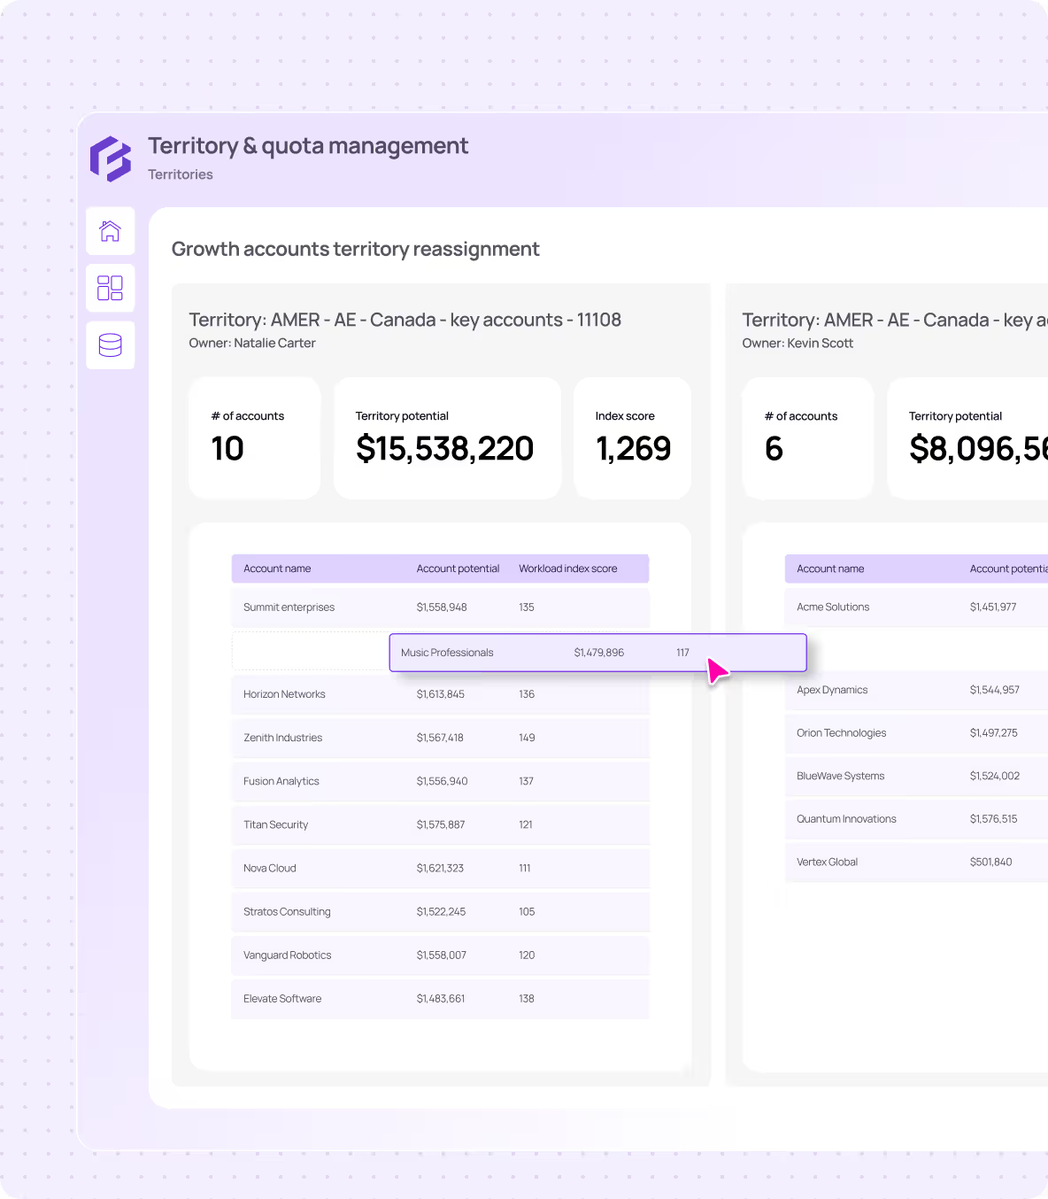Select the Vertex Global account row
Screen dimensions: 1048x1199
pos(916,862)
